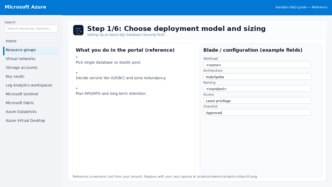
Task: Open Microsoft Sentinel
Action: [31, 94]
